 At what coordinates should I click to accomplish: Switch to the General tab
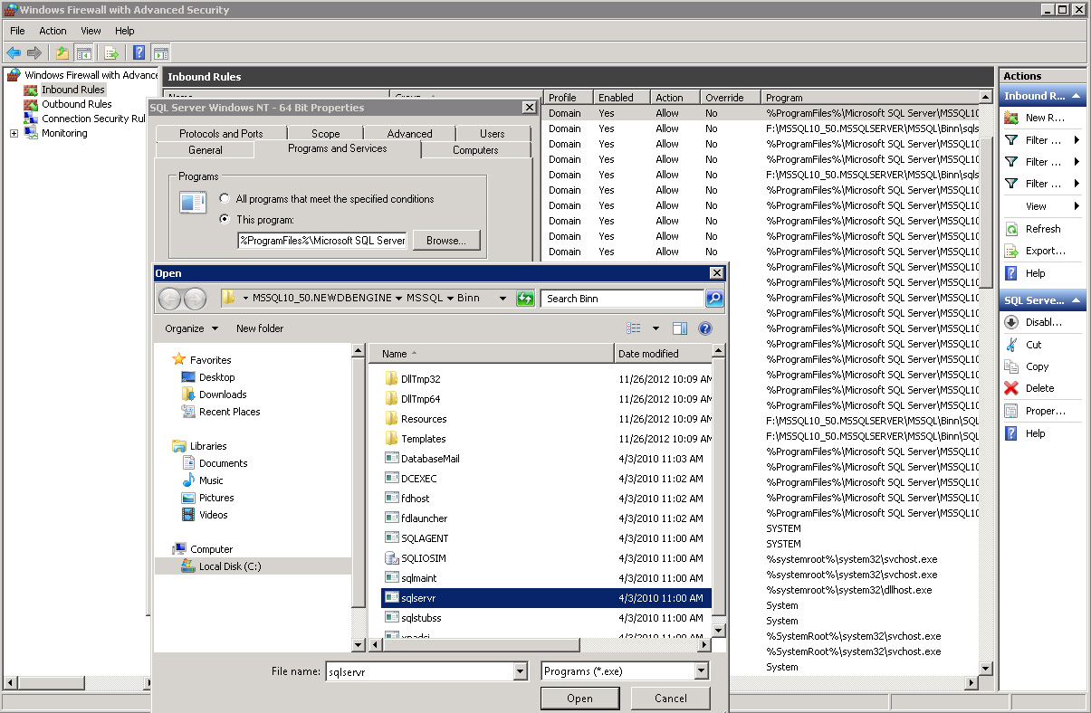[206, 150]
